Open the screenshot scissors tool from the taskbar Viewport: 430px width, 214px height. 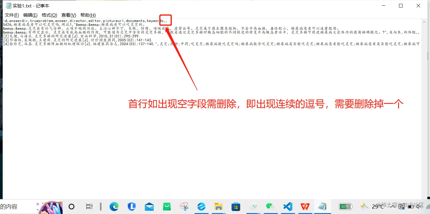[x=184, y=207]
